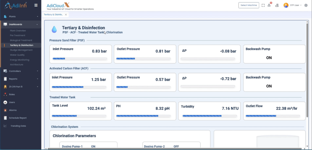Click the Tank Level progress bar

[79, 116]
